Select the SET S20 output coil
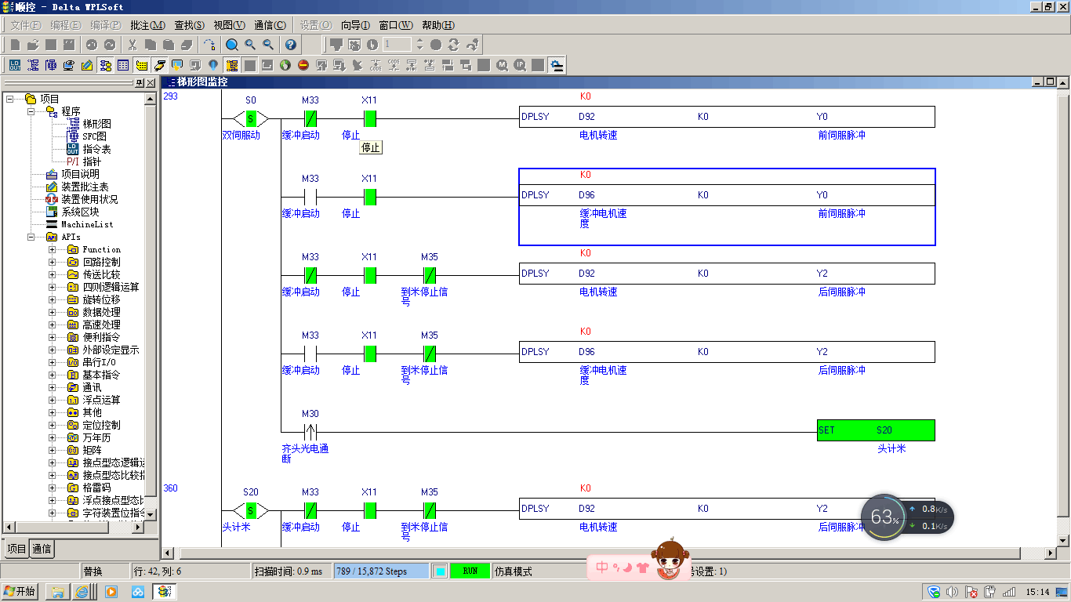The width and height of the screenshot is (1071, 602). point(875,430)
